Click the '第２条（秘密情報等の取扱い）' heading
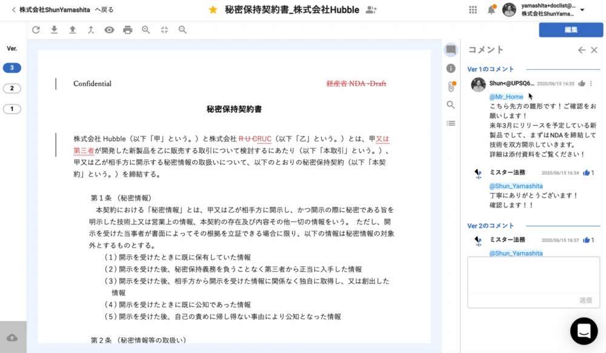 [x=138, y=340]
